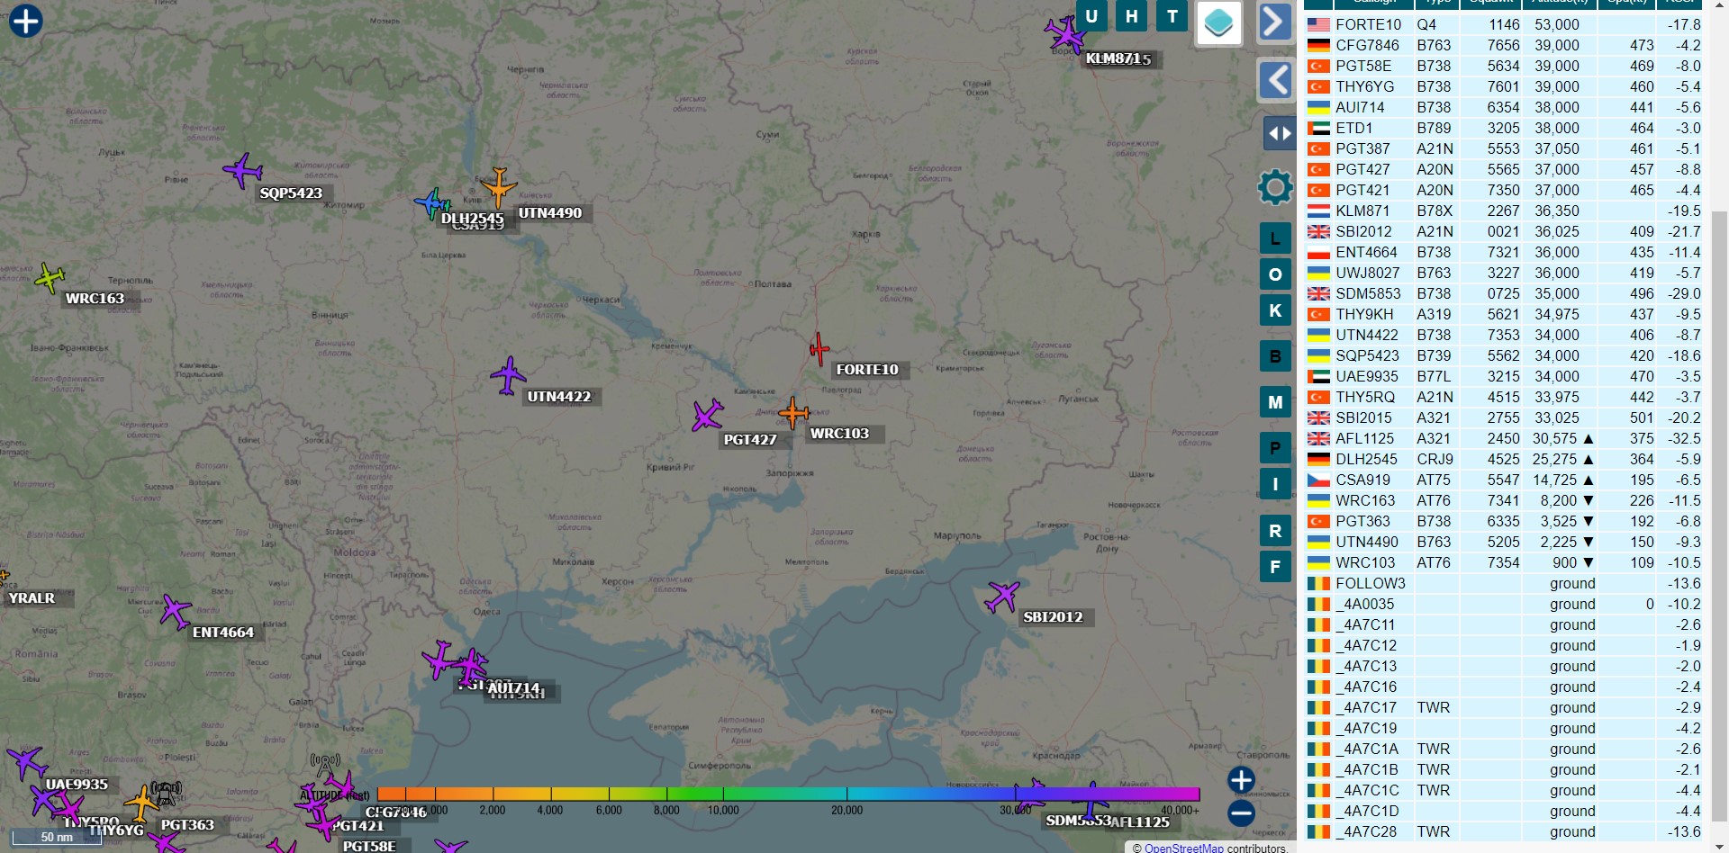
Task: Select the SBI2012 aircraft over the Sea of Azov
Action: (x=1002, y=596)
